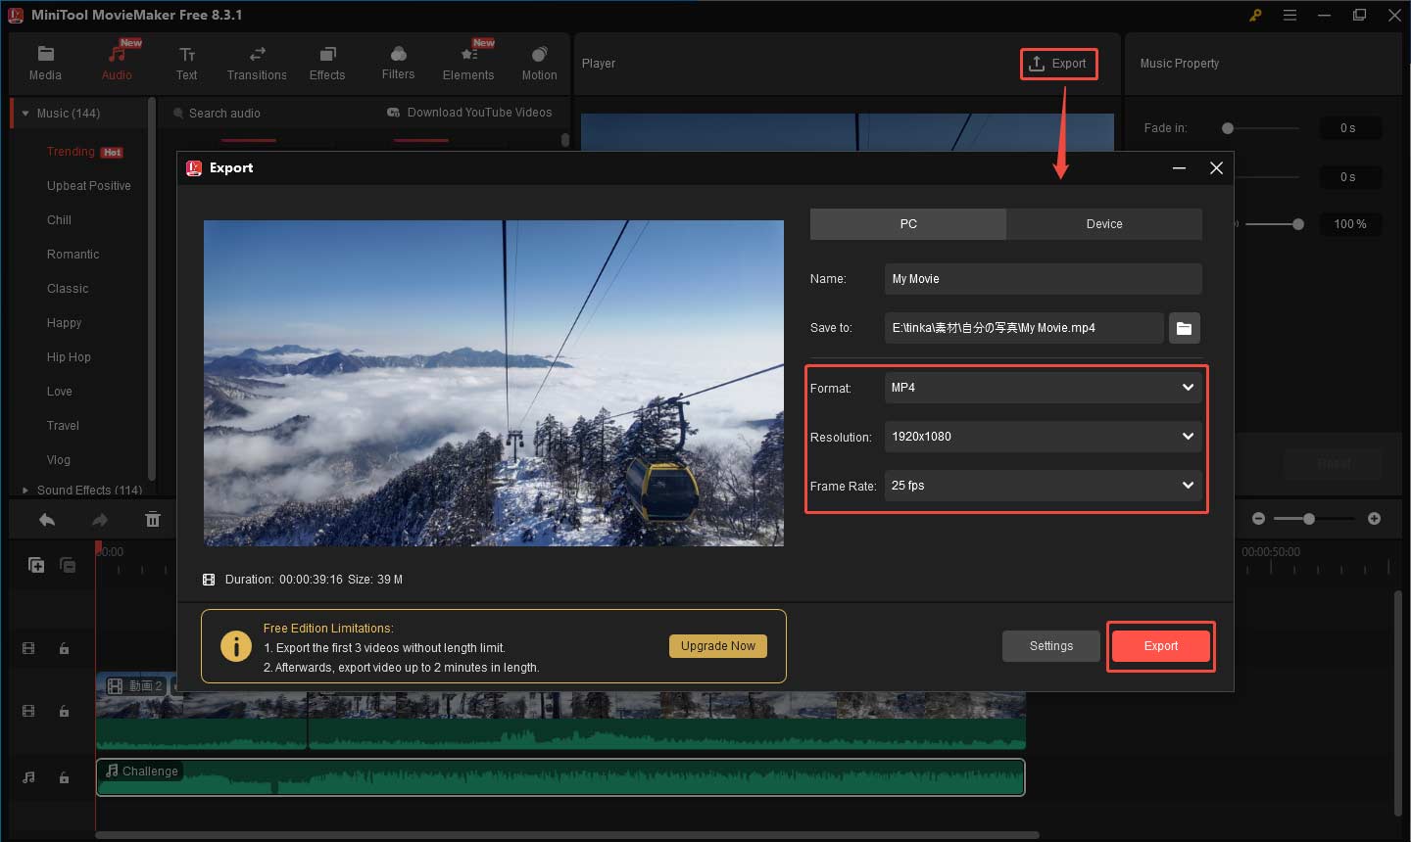Select the Transitions tool

pos(256,61)
